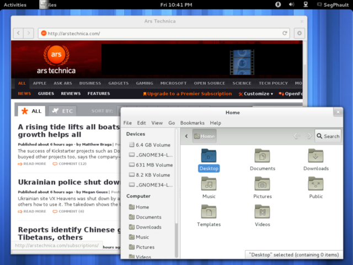Go back in the Ars Technica browser
Image resolution: width=353 pixels, height=265 pixels.
click(x=18, y=33)
